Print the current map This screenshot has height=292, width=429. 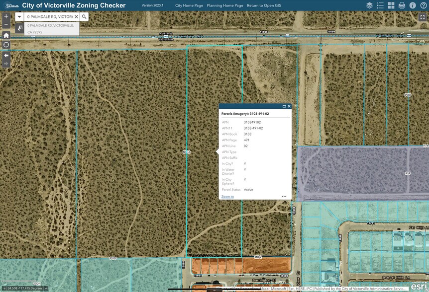tap(402, 5)
